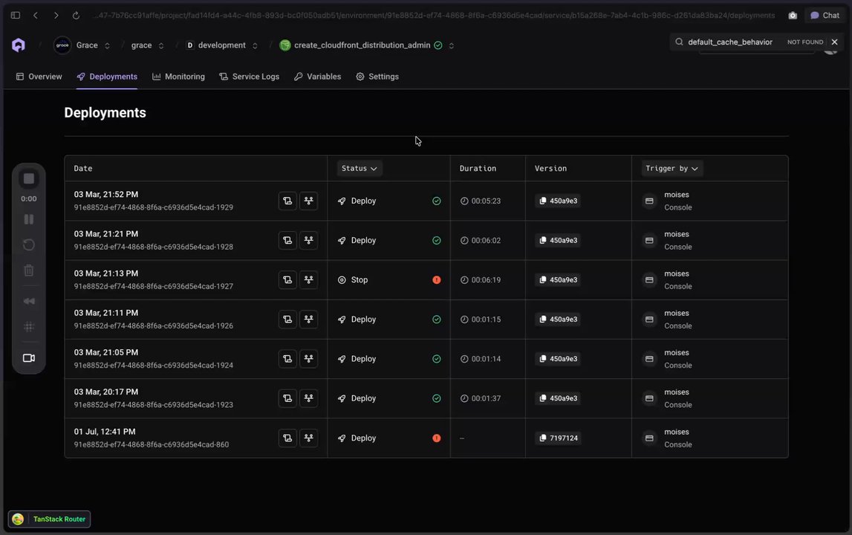Stop the screen recording
This screenshot has height=535, width=852.
pyautogui.click(x=29, y=179)
